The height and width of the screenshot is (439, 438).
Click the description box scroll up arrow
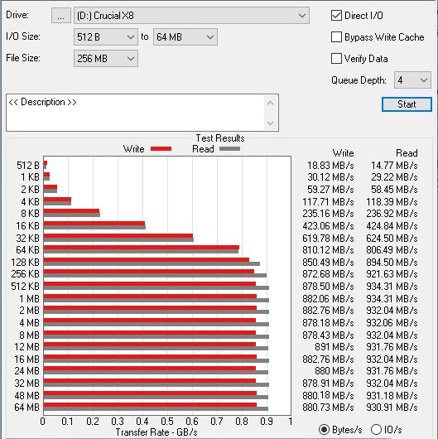(x=271, y=103)
